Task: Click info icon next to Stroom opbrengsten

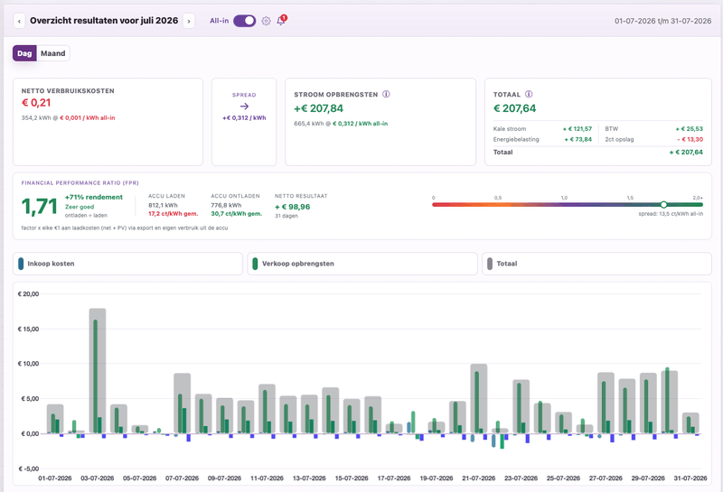Action: click(x=386, y=94)
